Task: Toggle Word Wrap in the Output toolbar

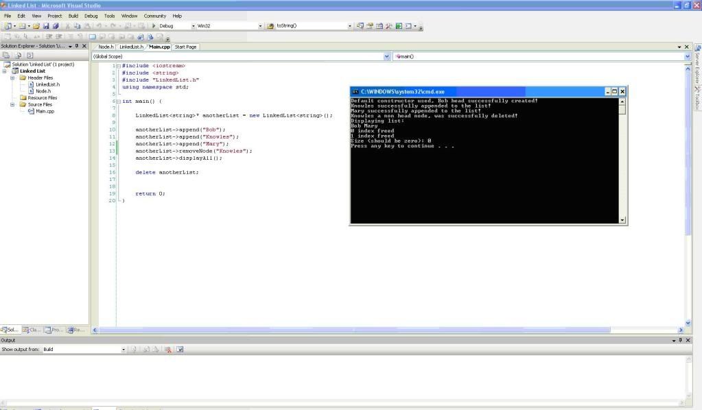Action: pyautogui.click(x=180, y=350)
